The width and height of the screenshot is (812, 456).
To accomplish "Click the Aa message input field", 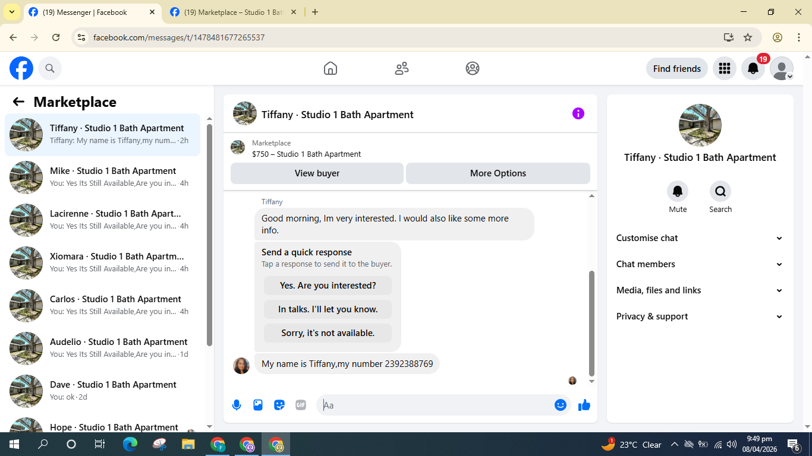I will click(x=437, y=405).
